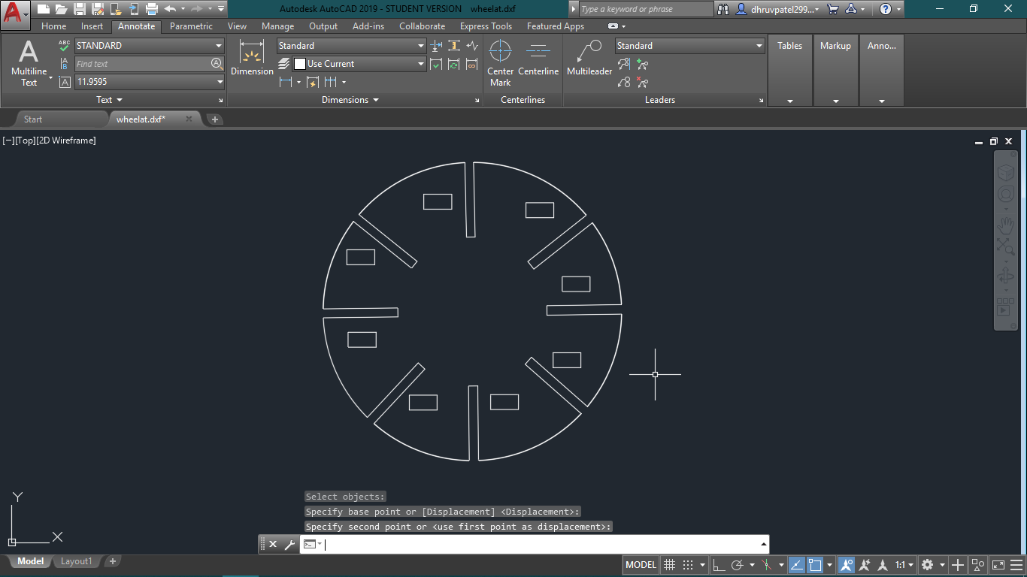
Task: Open the multileader style Standard dropdown
Action: coord(690,46)
